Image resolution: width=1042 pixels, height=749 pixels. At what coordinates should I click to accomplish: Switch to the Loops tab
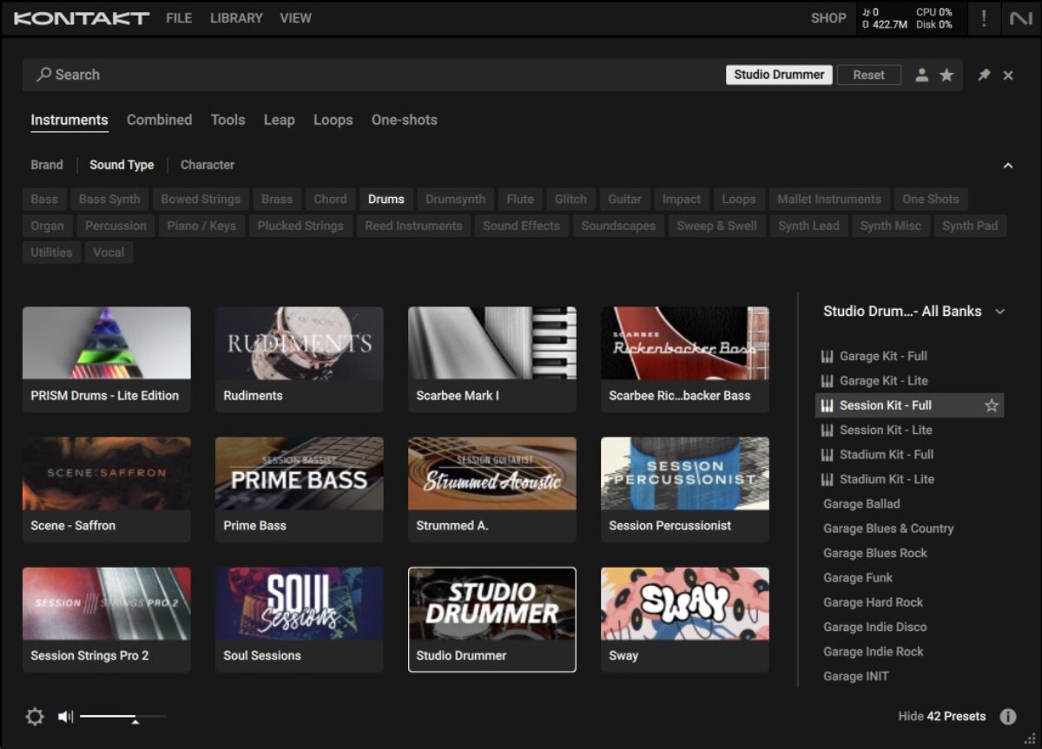point(333,121)
